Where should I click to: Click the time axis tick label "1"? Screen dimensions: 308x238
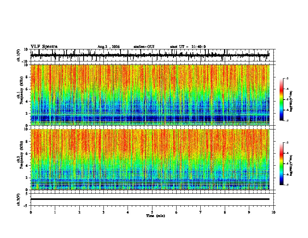click(55, 212)
